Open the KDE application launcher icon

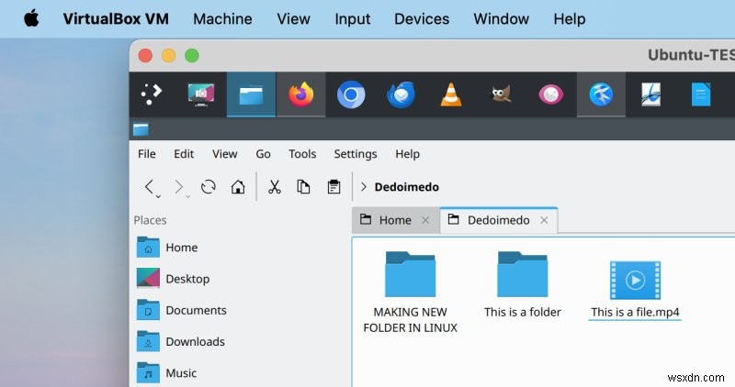coord(151,94)
